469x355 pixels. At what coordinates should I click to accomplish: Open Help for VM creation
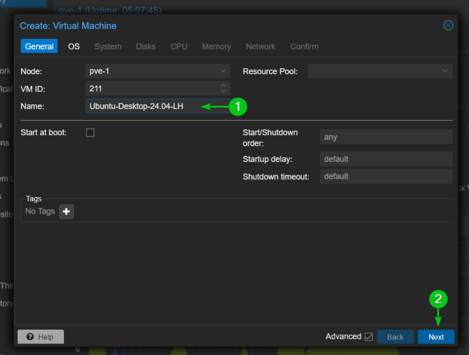pos(41,337)
